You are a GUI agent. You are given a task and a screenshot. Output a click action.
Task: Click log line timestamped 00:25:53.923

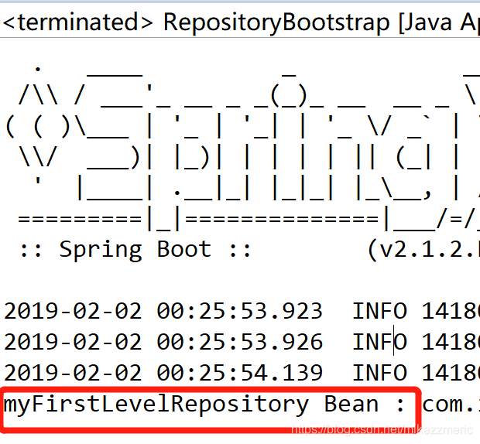click(242, 311)
